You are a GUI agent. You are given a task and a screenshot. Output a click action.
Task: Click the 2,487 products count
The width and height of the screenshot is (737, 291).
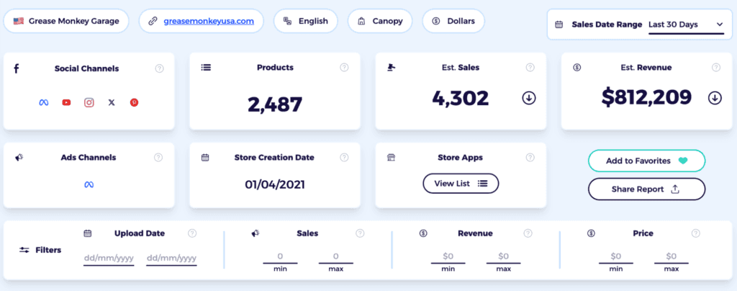tap(275, 104)
